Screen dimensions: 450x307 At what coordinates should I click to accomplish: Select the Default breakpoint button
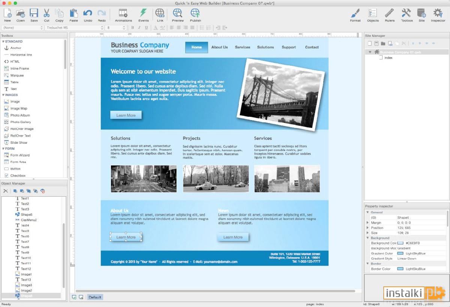[95, 297]
